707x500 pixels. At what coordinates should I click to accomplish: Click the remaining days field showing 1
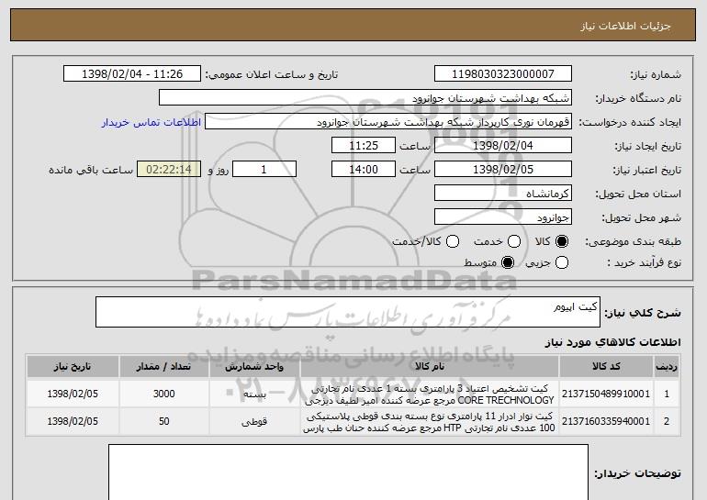pos(264,170)
